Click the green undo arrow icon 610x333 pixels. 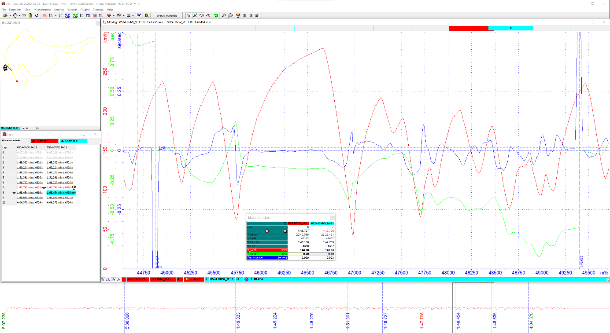click(x=216, y=15)
